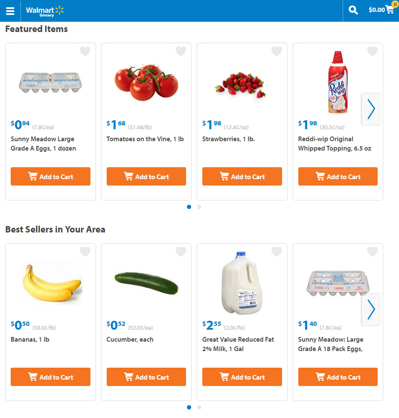The image size is (399, 418).
Task: Add Strawberries, 1 lb. to cart
Action: (x=242, y=177)
